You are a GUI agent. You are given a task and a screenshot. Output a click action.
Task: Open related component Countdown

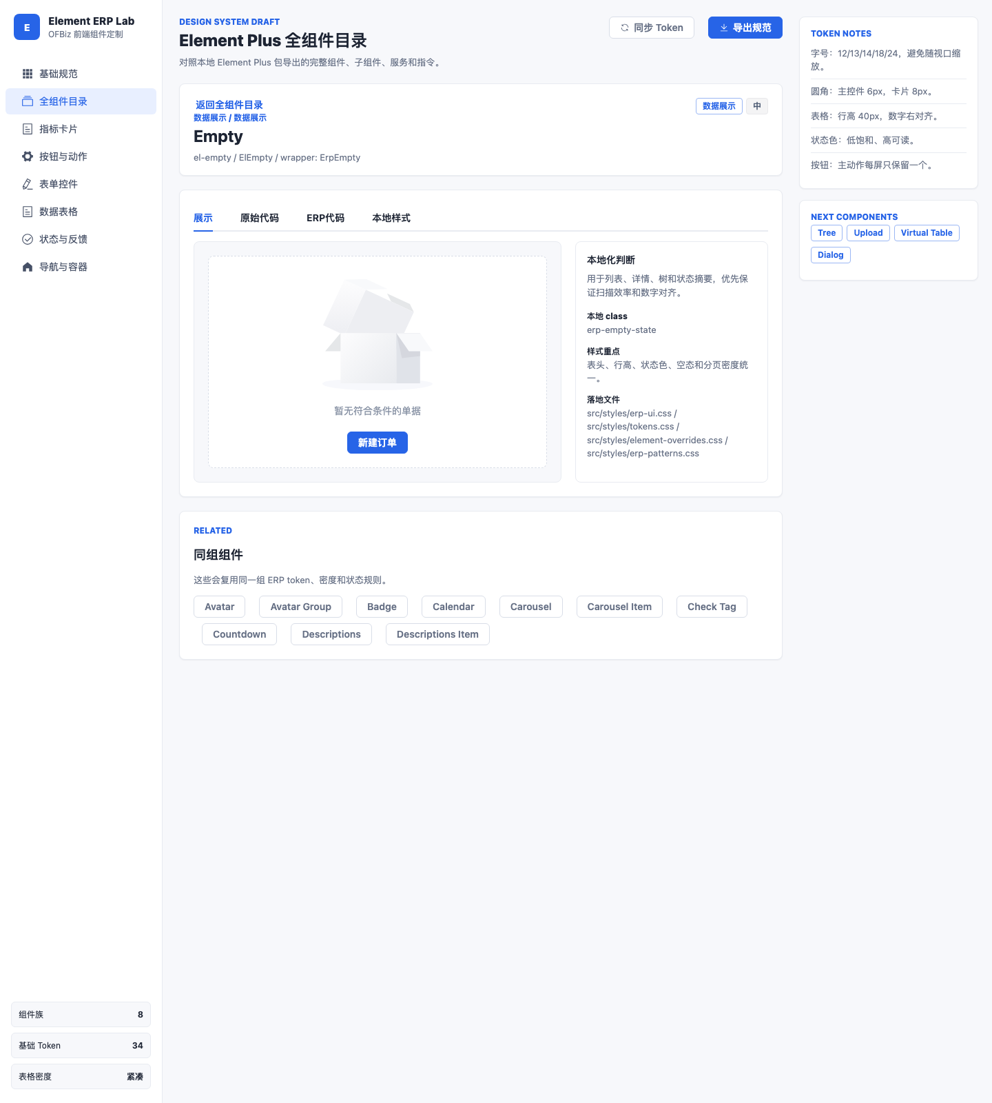[240, 634]
